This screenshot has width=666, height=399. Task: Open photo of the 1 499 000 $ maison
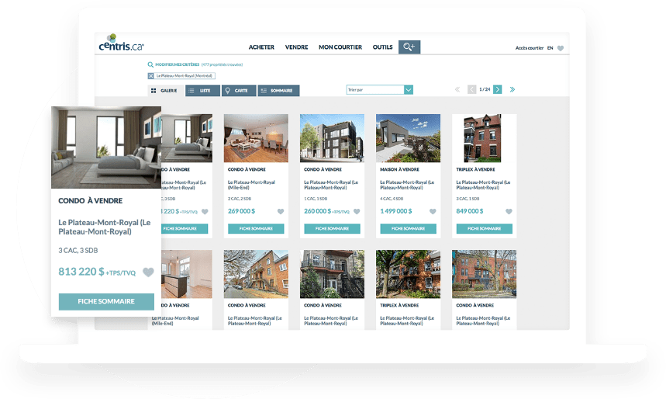click(408, 138)
